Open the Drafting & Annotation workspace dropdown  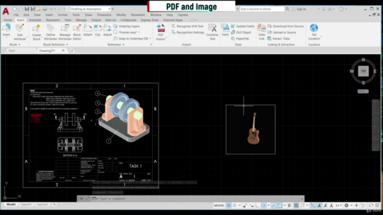[x=89, y=9]
